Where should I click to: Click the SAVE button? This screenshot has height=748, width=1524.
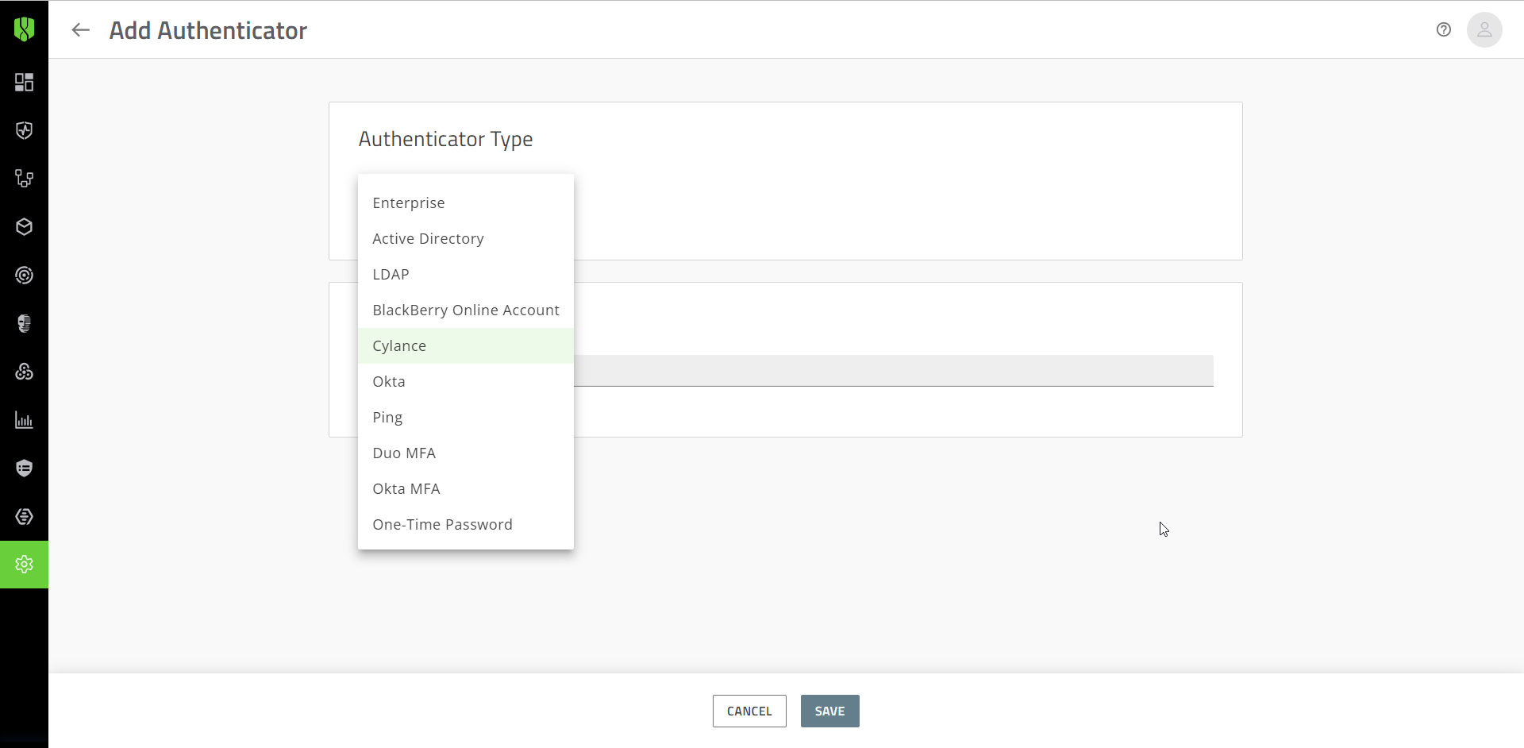pyautogui.click(x=829, y=711)
